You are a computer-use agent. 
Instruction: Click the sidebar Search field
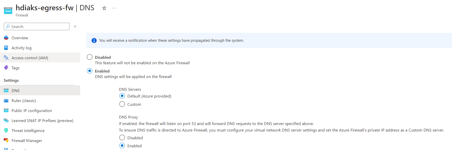37,26
